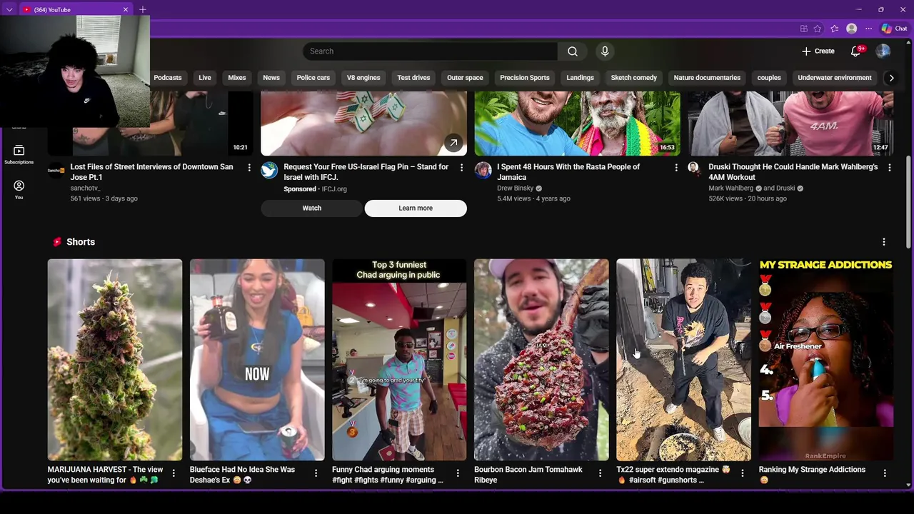914x514 pixels.
Task: Open options menu for sponsored IFCJ ad
Action: point(461,167)
